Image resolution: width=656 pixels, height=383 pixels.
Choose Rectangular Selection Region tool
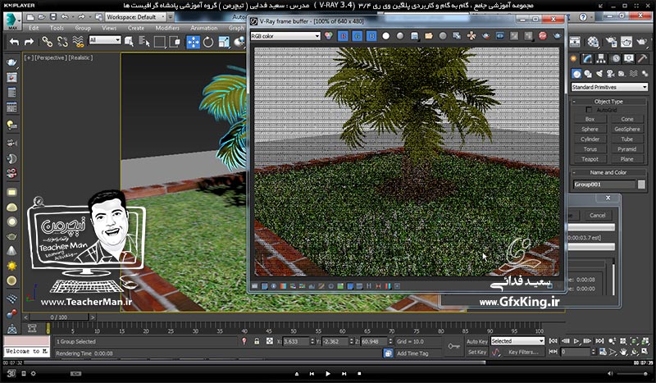[159, 42]
